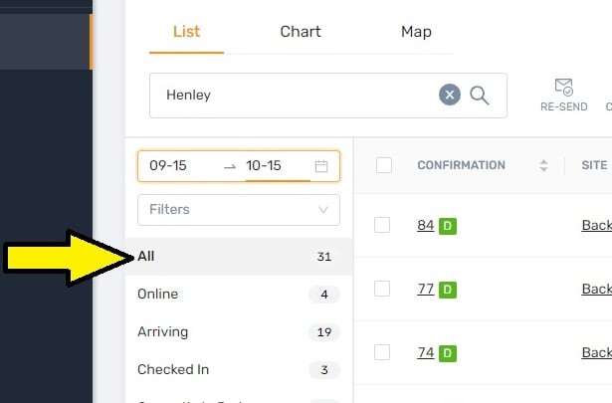This screenshot has height=403, width=612.
Task: Expand the Filters dropdown
Action: tap(239, 210)
